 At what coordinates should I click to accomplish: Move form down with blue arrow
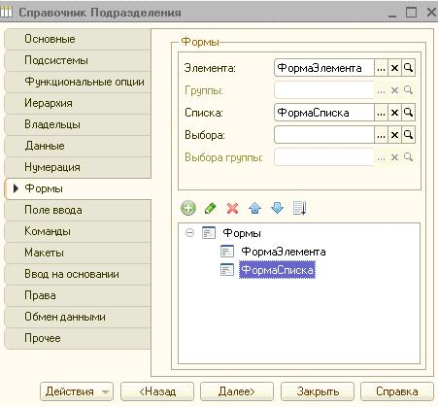[x=277, y=208]
